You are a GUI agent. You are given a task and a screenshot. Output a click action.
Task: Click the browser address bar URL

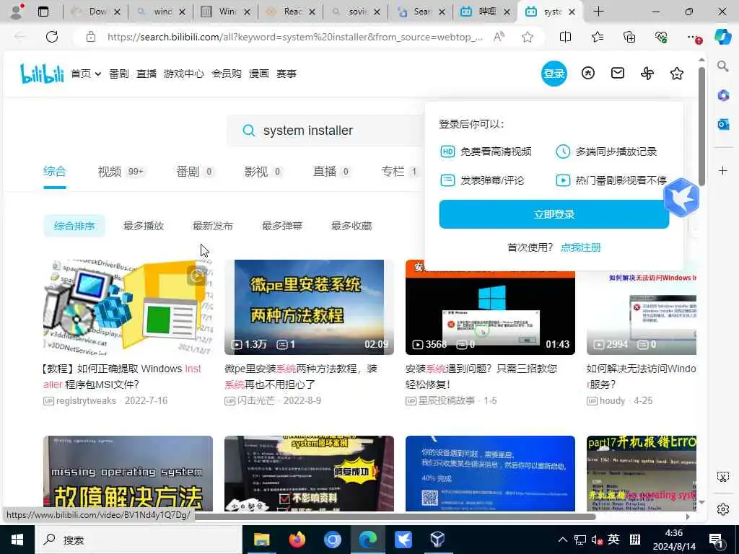click(x=294, y=37)
